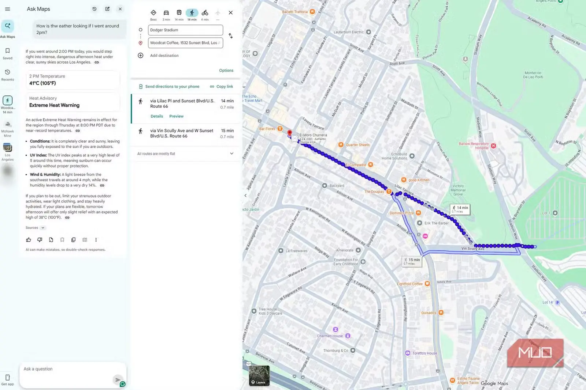Open Saved places in sidebar
The image size is (586, 390).
7,53
